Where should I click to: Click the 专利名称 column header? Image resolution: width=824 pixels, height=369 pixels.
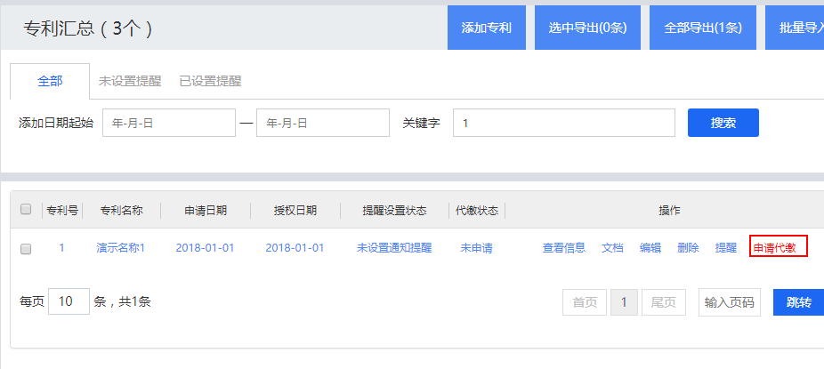click(x=121, y=211)
